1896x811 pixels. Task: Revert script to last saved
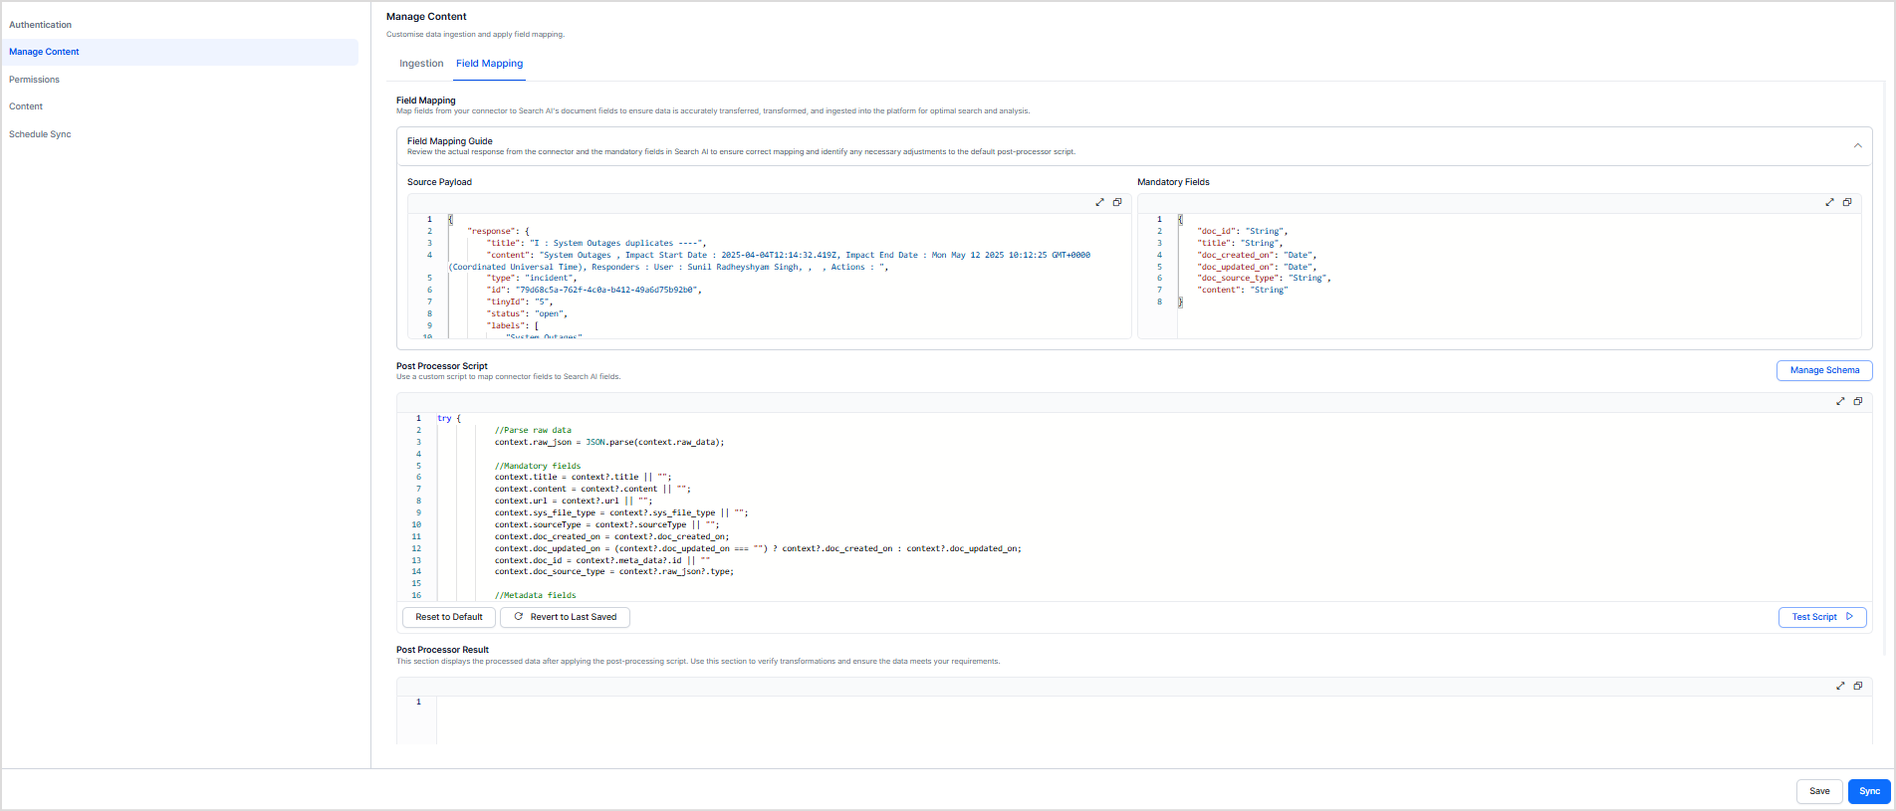565,617
